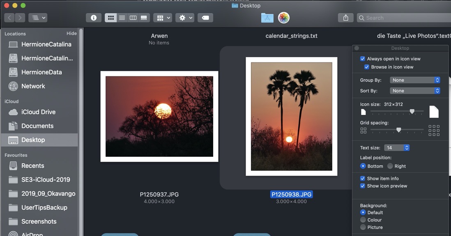Toggle Show item info checkbox

point(362,179)
